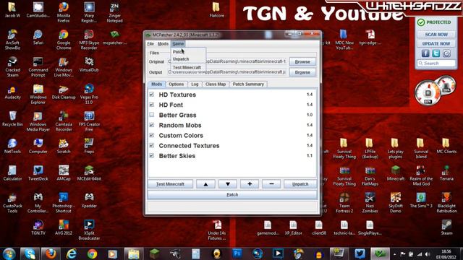Open Safari desktop shortcut
The image size is (463, 260).
[x=38, y=37]
